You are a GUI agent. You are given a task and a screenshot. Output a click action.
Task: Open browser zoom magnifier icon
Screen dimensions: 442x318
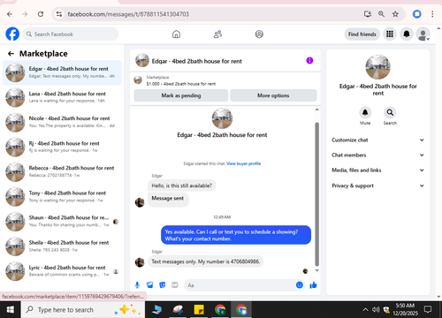381,14
